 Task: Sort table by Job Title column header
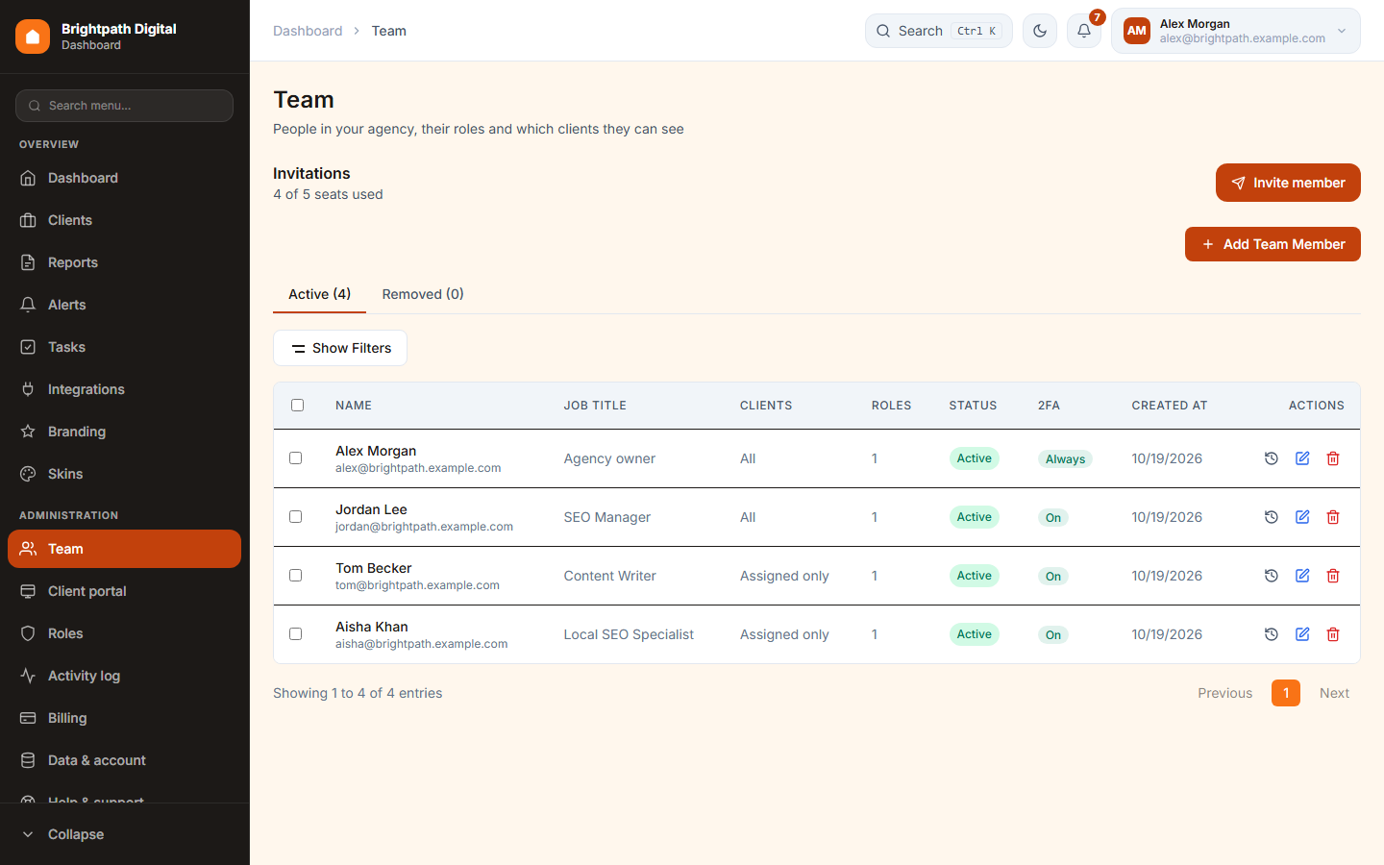[595, 406]
